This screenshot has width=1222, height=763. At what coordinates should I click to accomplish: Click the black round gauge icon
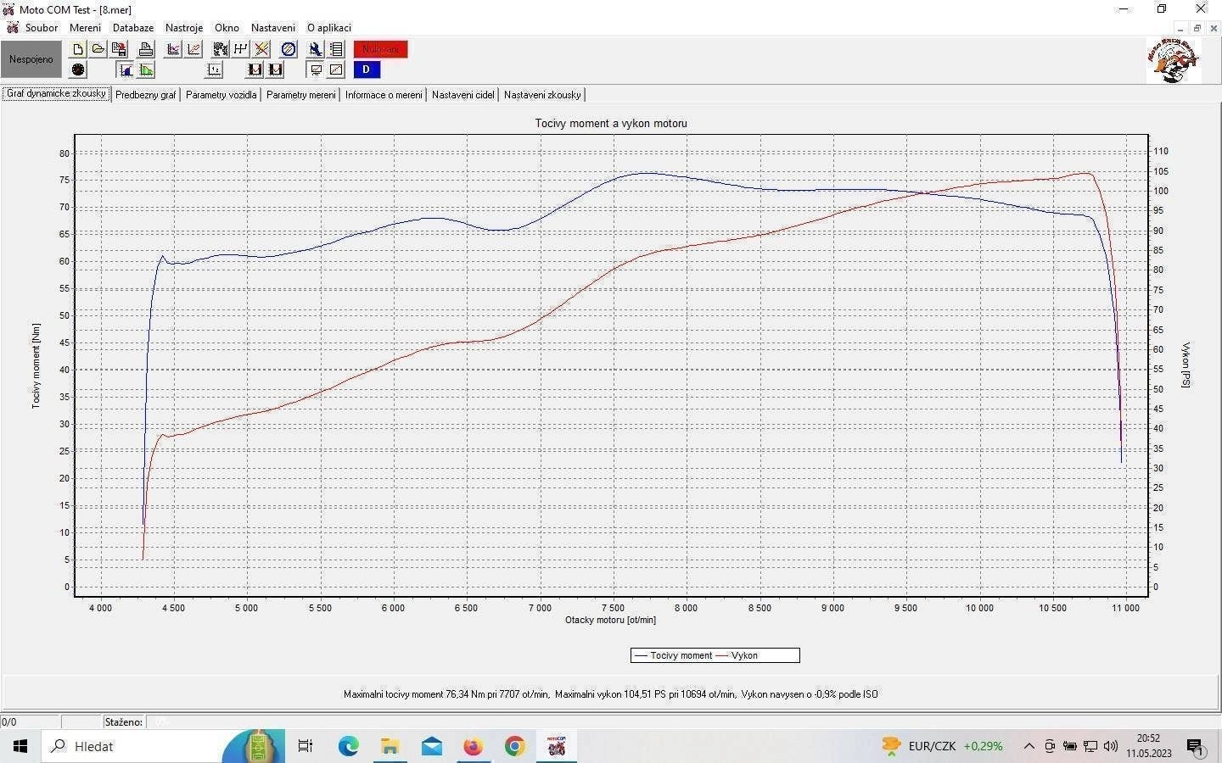click(x=78, y=70)
